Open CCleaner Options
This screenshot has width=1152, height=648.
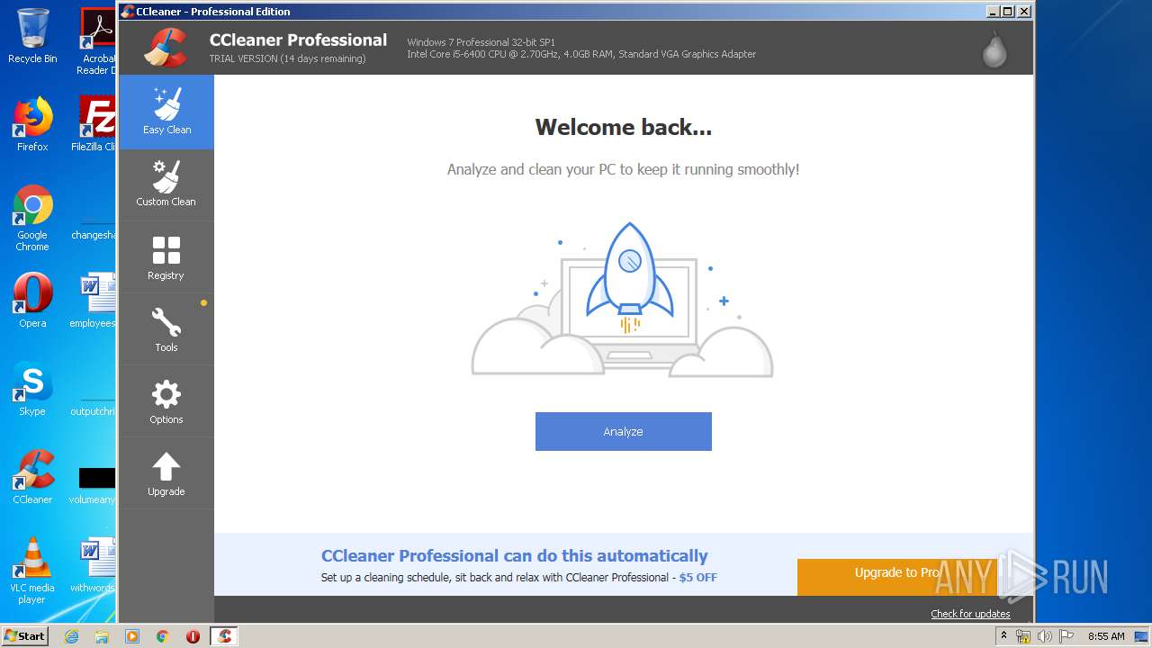click(x=166, y=401)
